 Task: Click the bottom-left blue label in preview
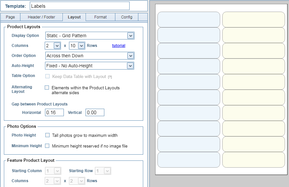pos(189,159)
